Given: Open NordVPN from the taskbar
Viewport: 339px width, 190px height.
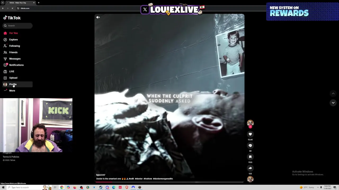Looking at the screenshot, I should coord(133,187).
